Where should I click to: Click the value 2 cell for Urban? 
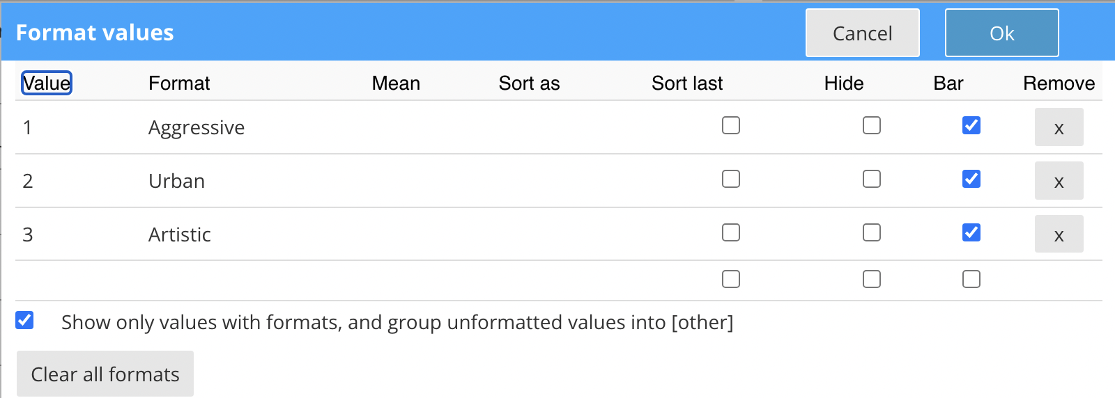tap(28, 181)
